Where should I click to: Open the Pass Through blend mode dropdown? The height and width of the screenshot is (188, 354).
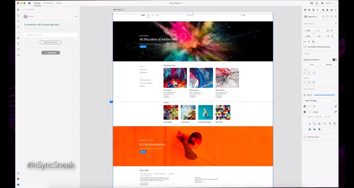pos(320,101)
